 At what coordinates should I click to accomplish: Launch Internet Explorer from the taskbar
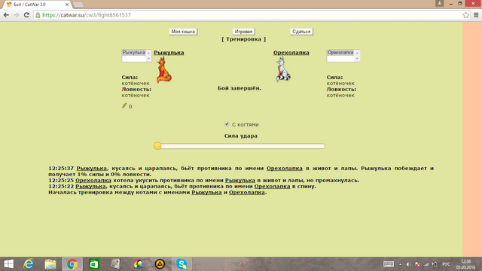point(29,264)
